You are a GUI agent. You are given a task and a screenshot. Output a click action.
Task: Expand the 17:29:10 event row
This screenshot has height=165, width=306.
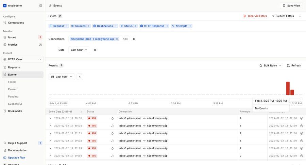[50, 141]
